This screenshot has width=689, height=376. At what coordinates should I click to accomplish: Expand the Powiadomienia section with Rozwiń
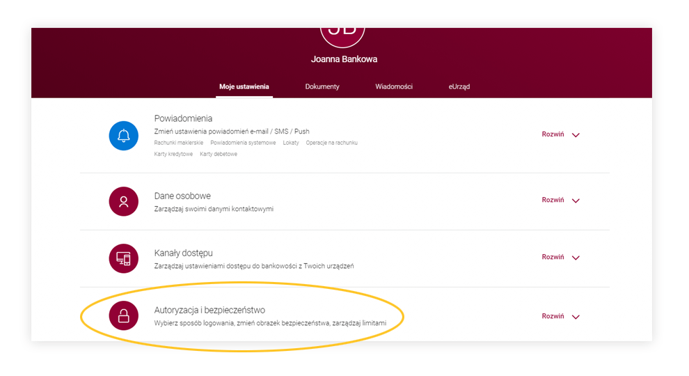(560, 134)
